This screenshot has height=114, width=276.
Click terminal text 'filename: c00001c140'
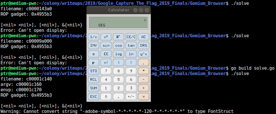[26, 79]
